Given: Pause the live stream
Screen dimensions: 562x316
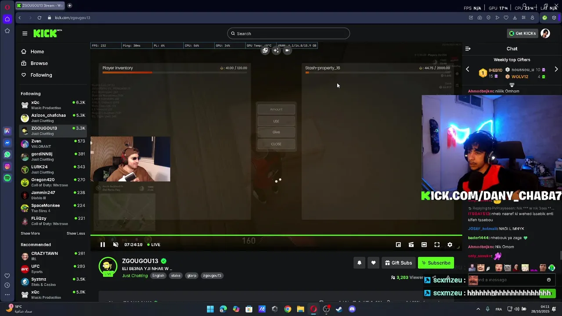Looking at the screenshot, I should coord(103,245).
